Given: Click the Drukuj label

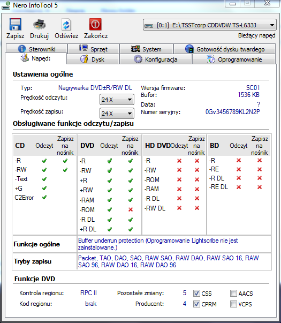Looking at the screenshot, I should pyautogui.click(x=39, y=36).
